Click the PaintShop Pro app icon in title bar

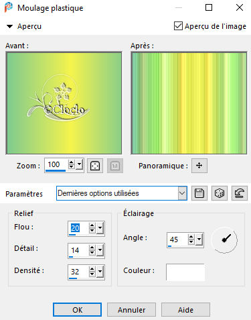click(x=9, y=7)
